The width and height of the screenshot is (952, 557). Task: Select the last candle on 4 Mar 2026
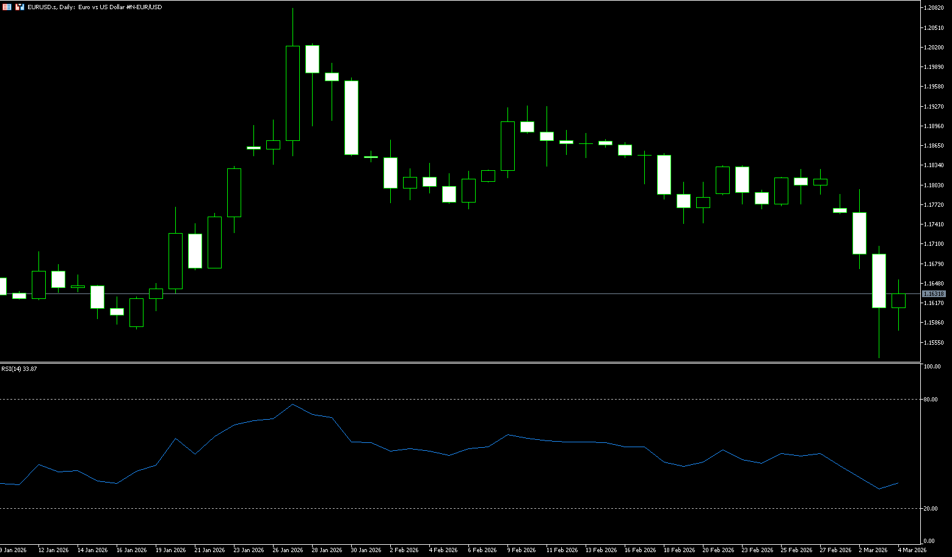click(x=898, y=301)
